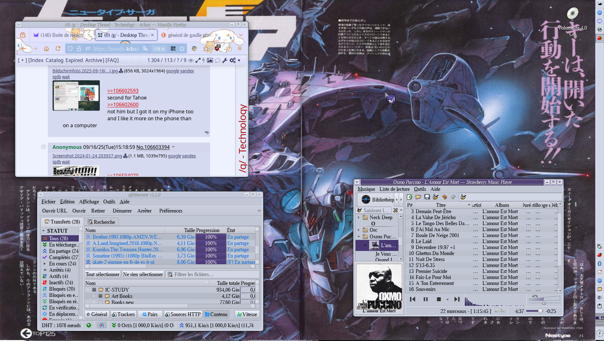The height and width of the screenshot is (341, 604).
Task: Bookmark this page with the star icon
Action: [182, 48]
